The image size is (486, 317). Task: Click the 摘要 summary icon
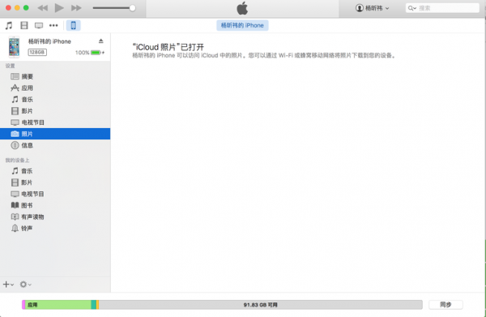coord(15,76)
